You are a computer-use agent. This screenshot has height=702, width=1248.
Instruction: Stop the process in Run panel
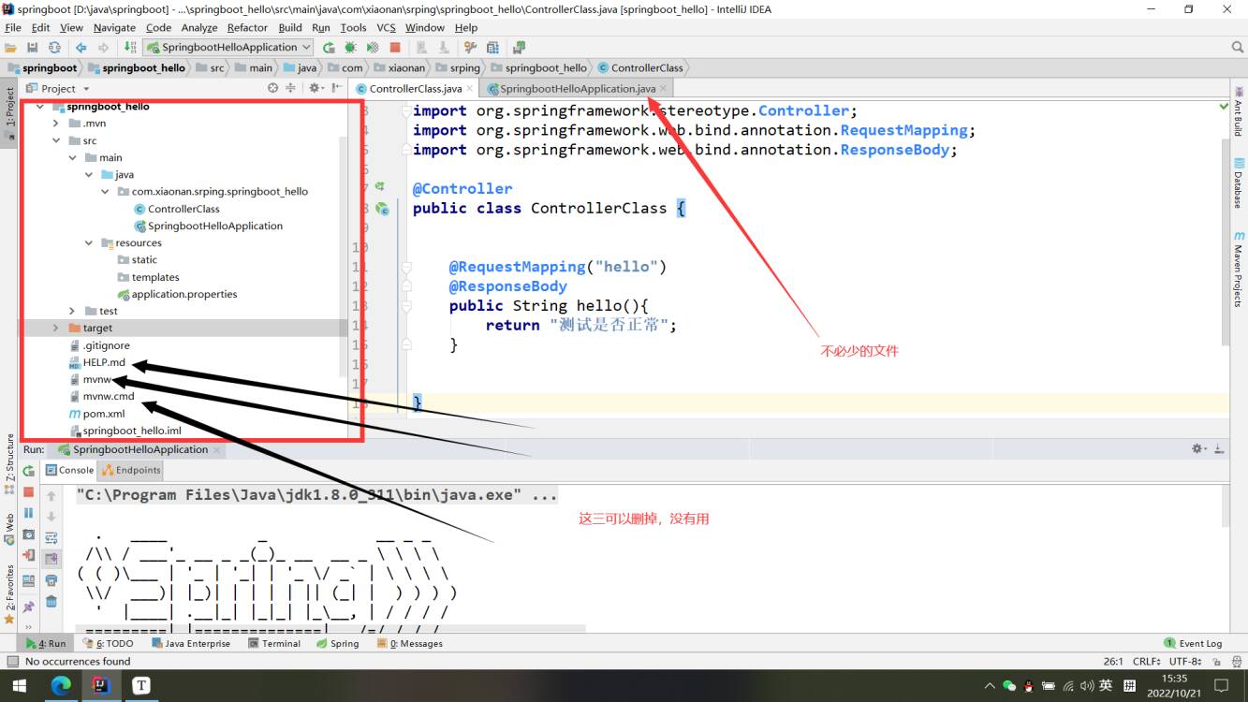[29, 492]
